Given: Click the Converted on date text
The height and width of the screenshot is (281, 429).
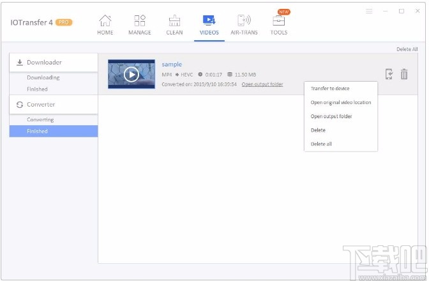Looking at the screenshot, I should point(199,84).
